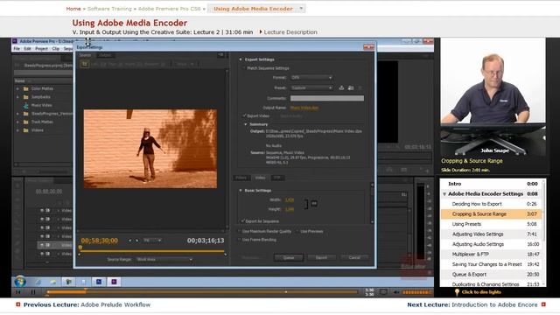Switch to the Output tab
Image resolution: width=560 pixels, height=315 pixels.
coord(105,55)
